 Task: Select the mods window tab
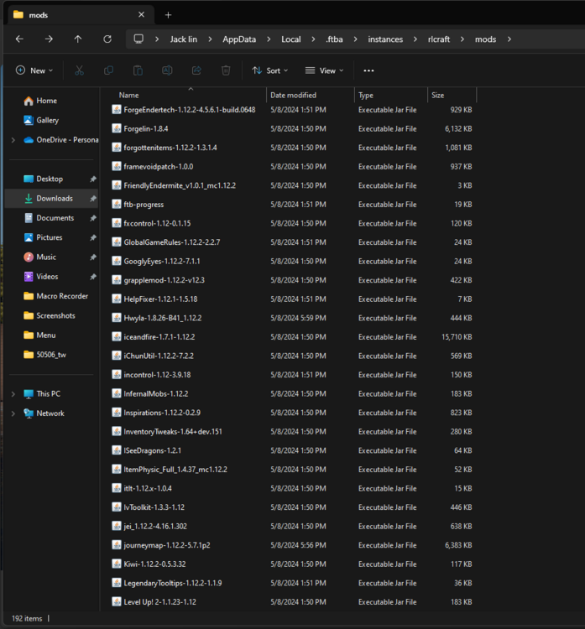81,15
